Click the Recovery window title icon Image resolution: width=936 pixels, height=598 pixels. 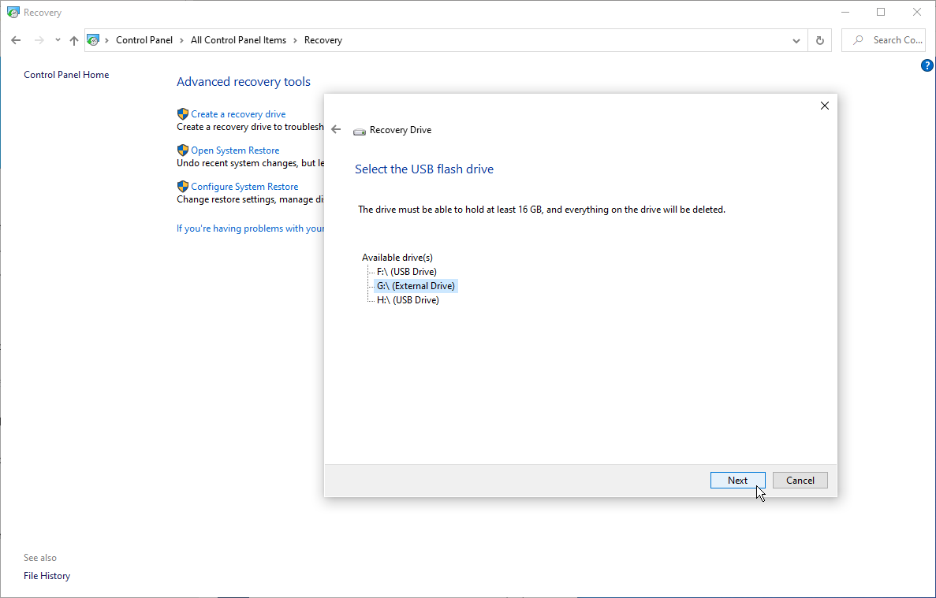click(13, 12)
